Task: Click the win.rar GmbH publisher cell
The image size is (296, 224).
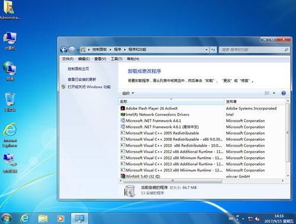Action: pos(238,176)
